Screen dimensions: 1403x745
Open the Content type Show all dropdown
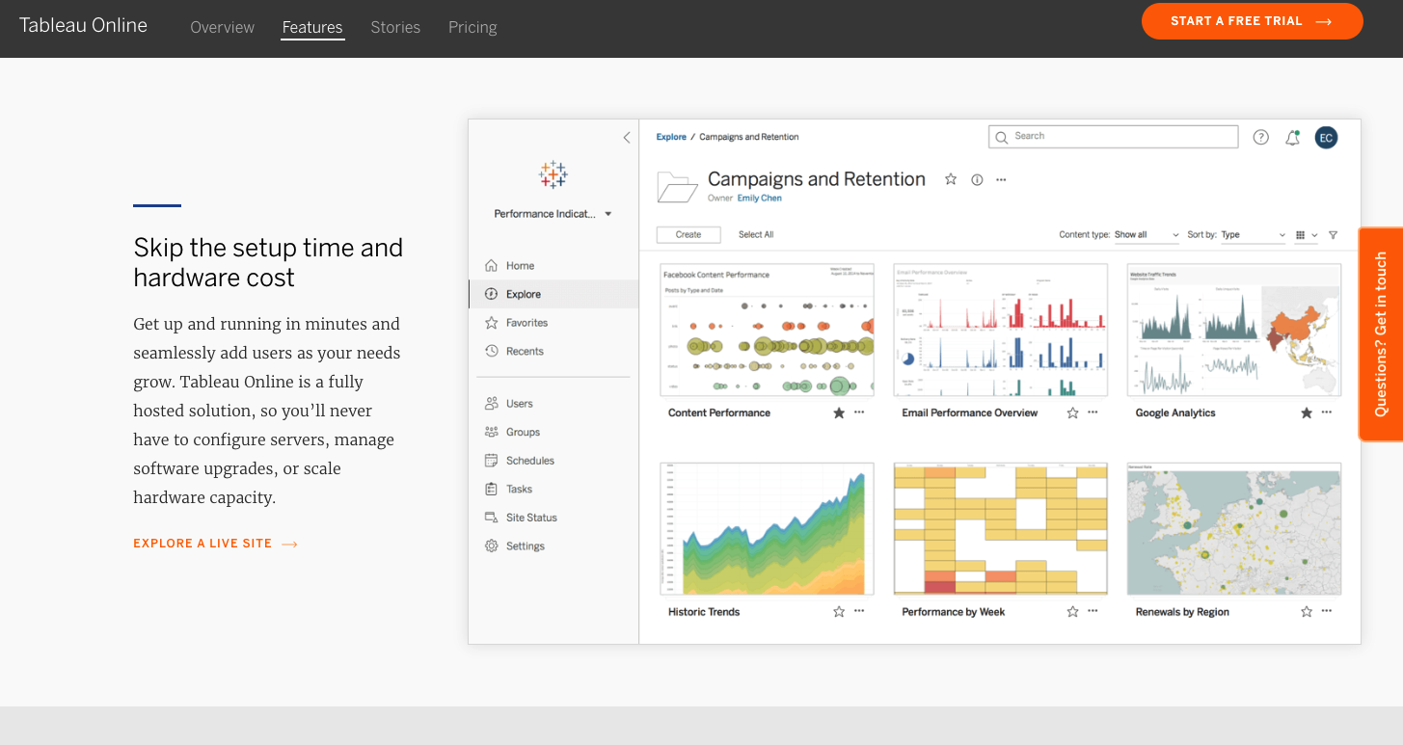point(1147,234)
